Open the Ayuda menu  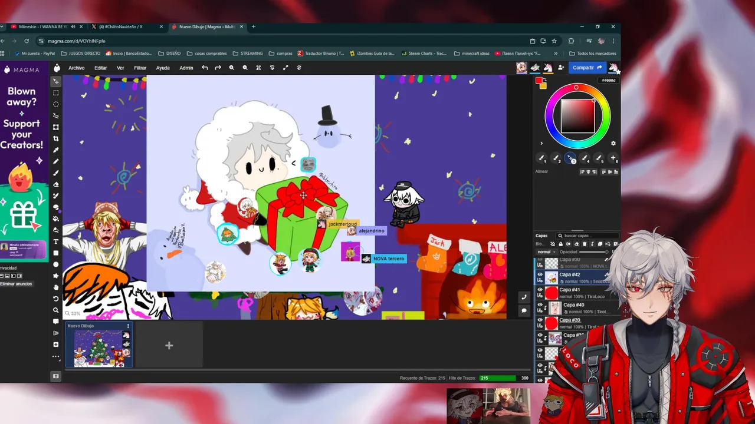click(163, 68)
